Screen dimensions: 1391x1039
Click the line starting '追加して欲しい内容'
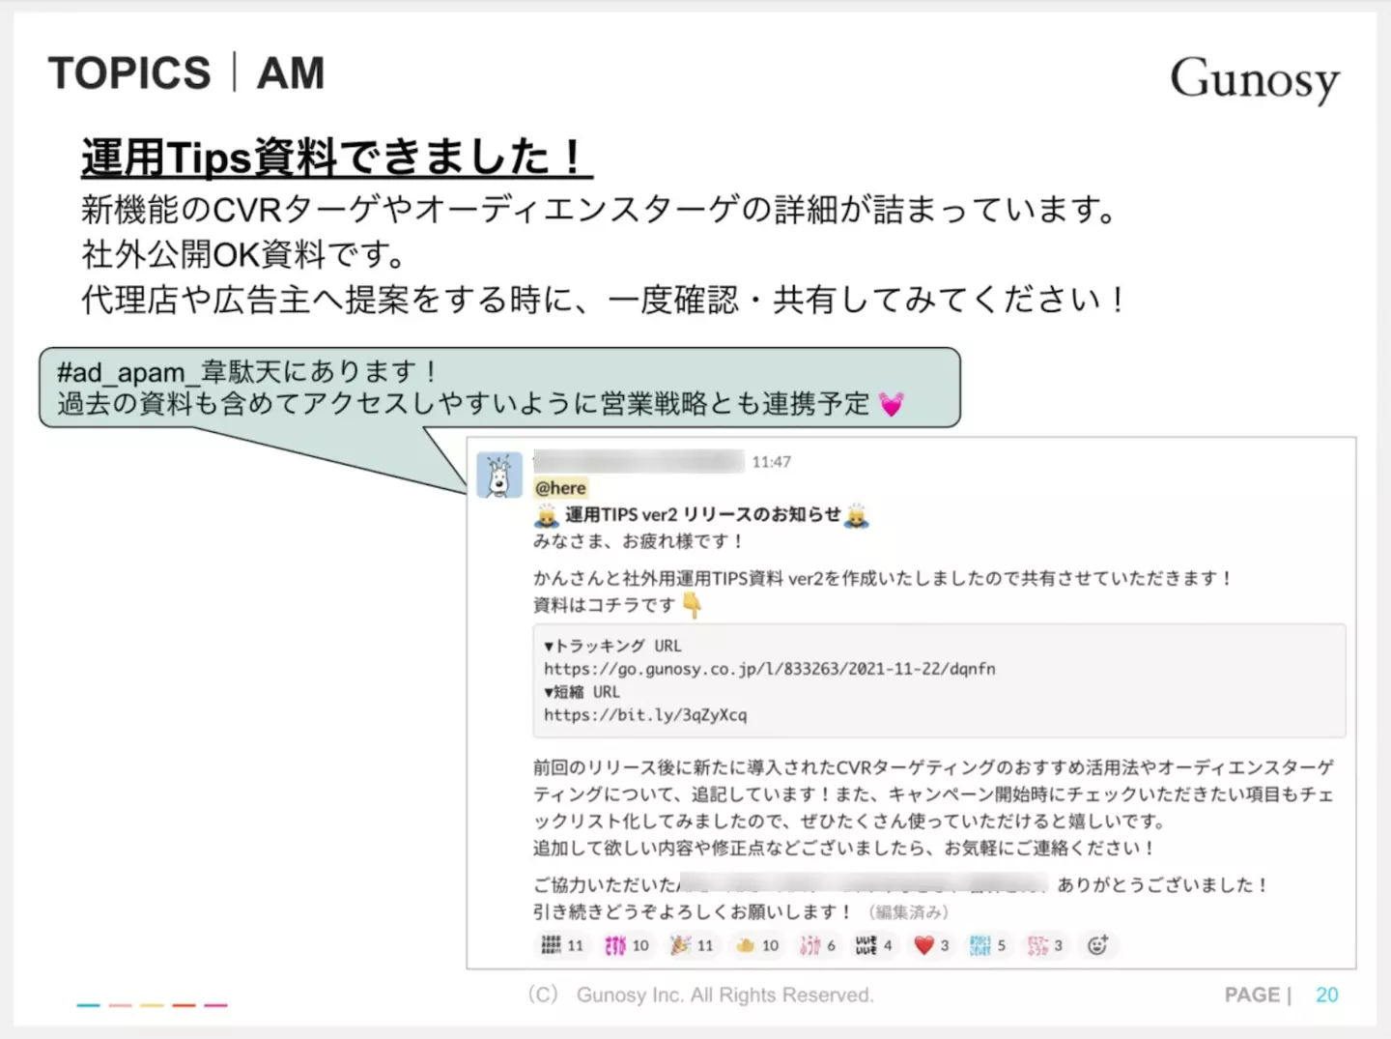click(845, 849)
